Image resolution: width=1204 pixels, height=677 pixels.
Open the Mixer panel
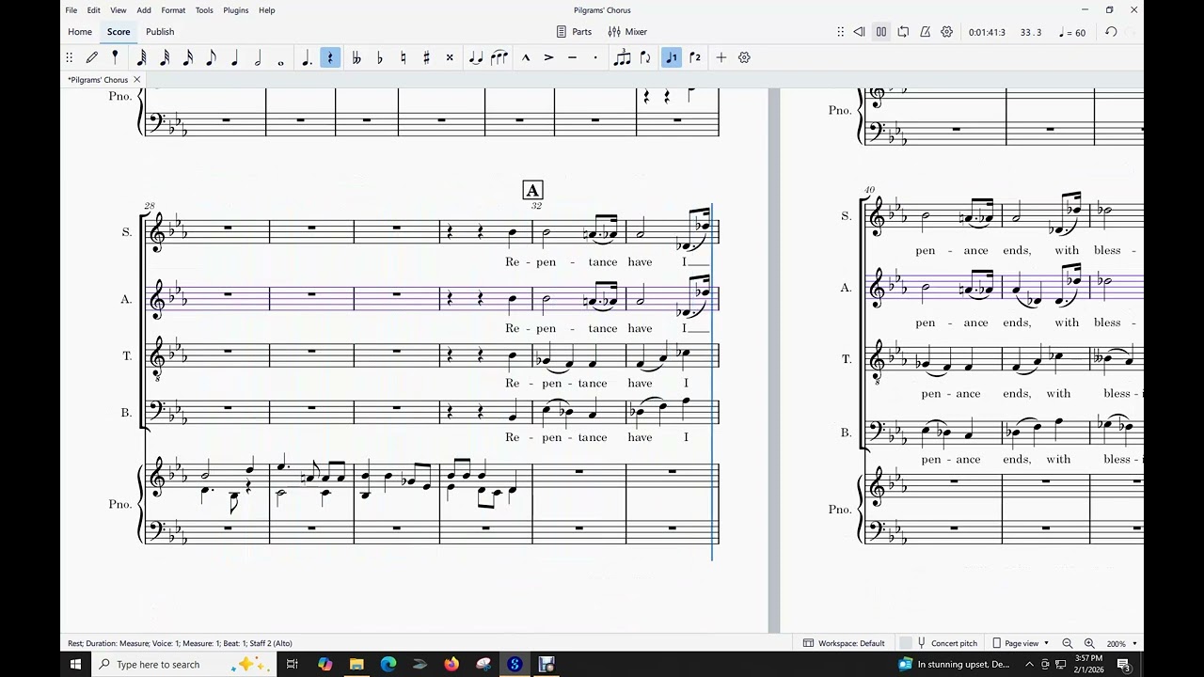(x=627, y=32)
